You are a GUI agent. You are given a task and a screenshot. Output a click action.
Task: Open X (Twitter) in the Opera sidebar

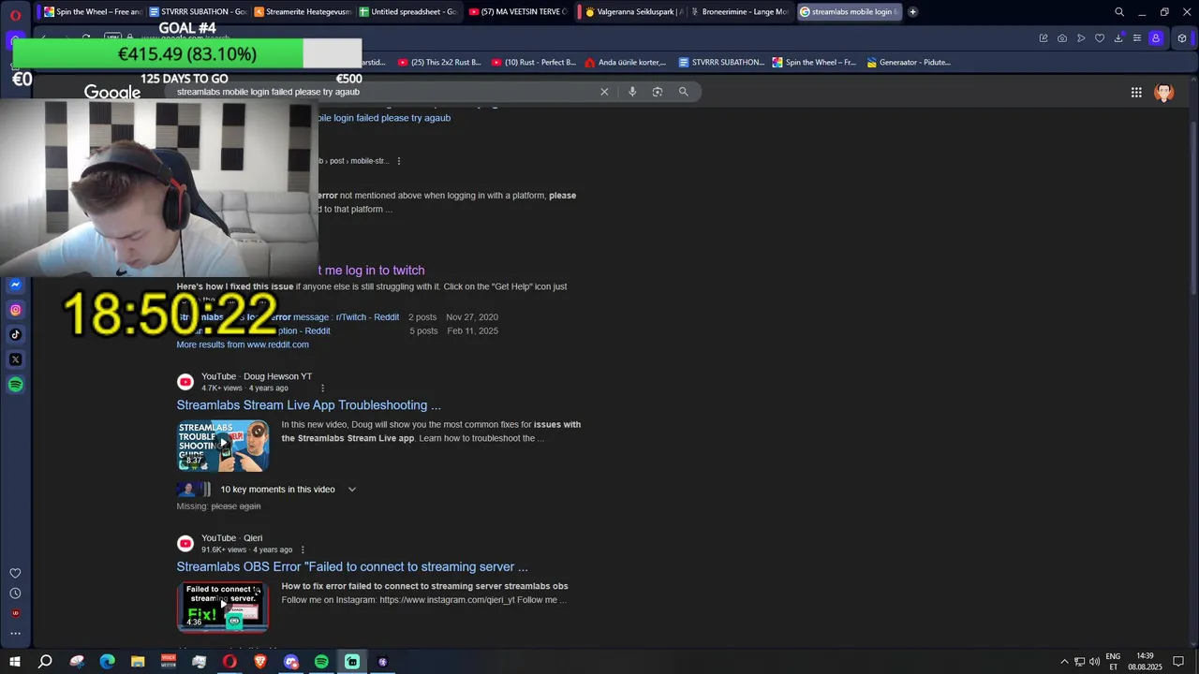[x=15, y=359]
